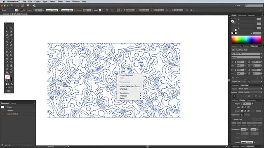Viewport: 264px width, 148px height.
Task: Click the Fill swatch in the Tools panel
Action: pos(7,77)
